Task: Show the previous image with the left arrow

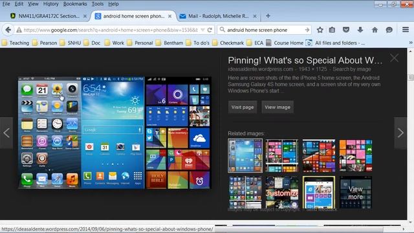Action: [x=6, y=133]
